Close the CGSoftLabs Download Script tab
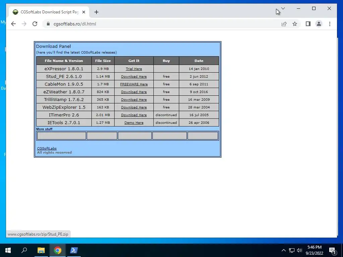Screen dimensions: 343x257 click(x=83, y=12)
